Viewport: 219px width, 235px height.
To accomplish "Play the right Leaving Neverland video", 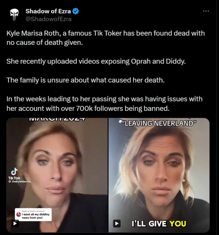I will point(117,223).
